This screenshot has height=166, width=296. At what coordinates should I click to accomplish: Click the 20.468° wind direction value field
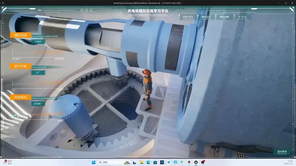pos(38,104)
